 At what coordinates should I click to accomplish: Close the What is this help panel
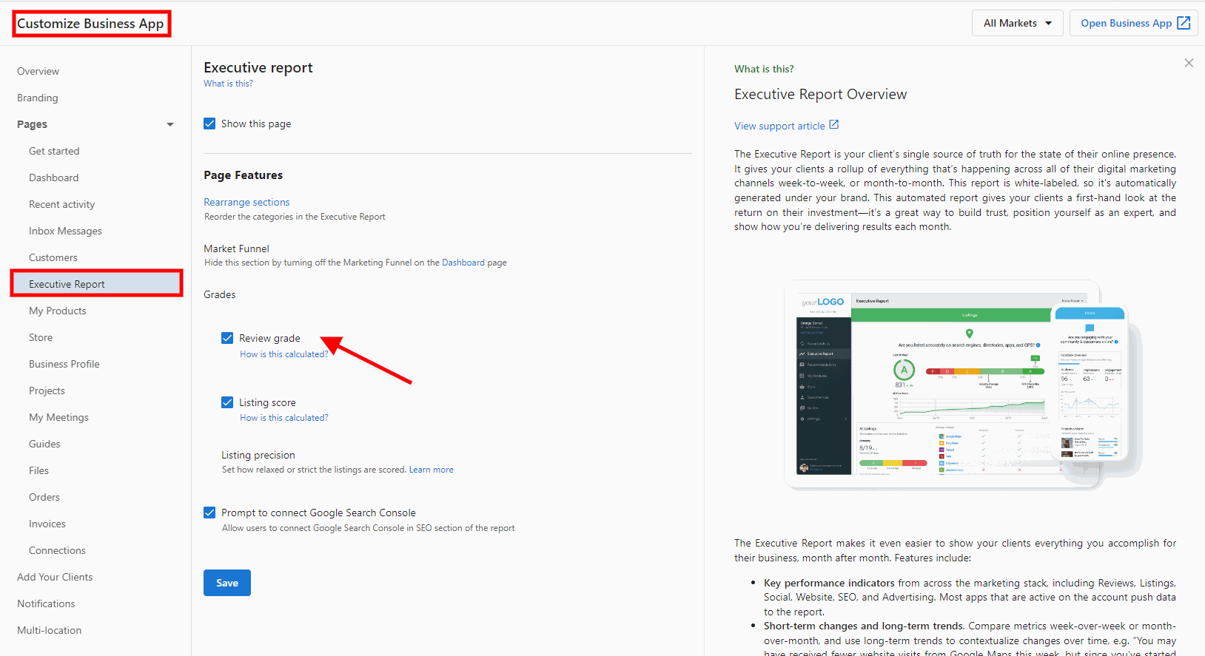pos(1189,63)
